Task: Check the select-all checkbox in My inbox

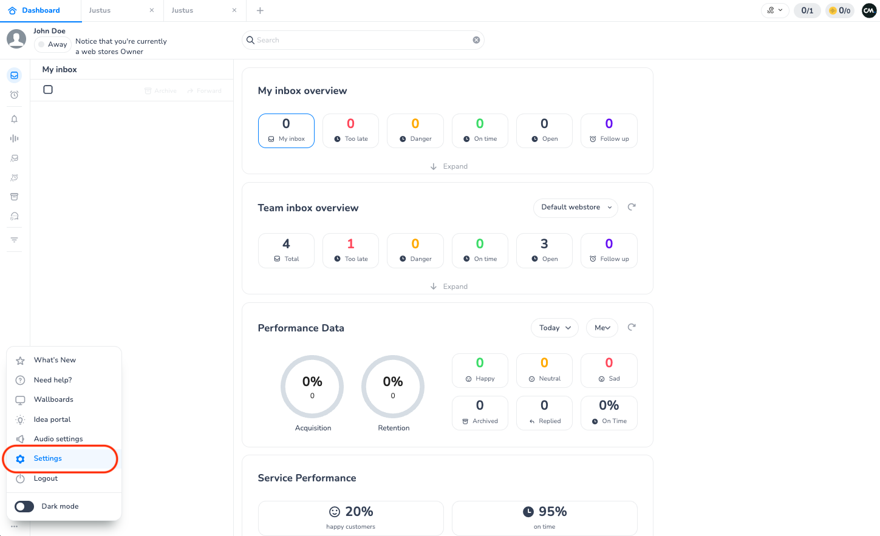Action: 48,90
